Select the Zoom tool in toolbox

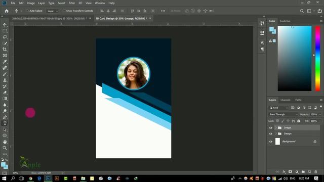tap(5, 148)
